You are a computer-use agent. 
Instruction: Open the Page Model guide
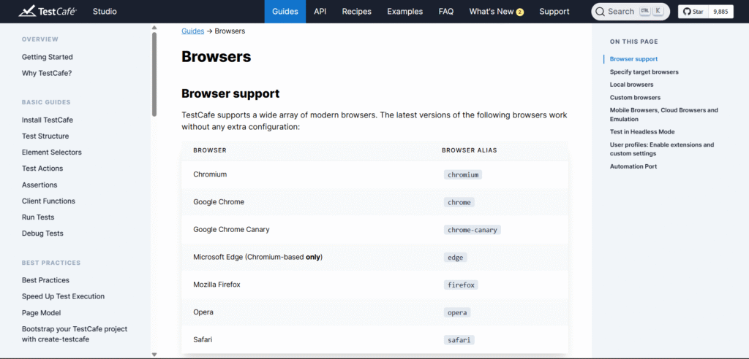41,313
